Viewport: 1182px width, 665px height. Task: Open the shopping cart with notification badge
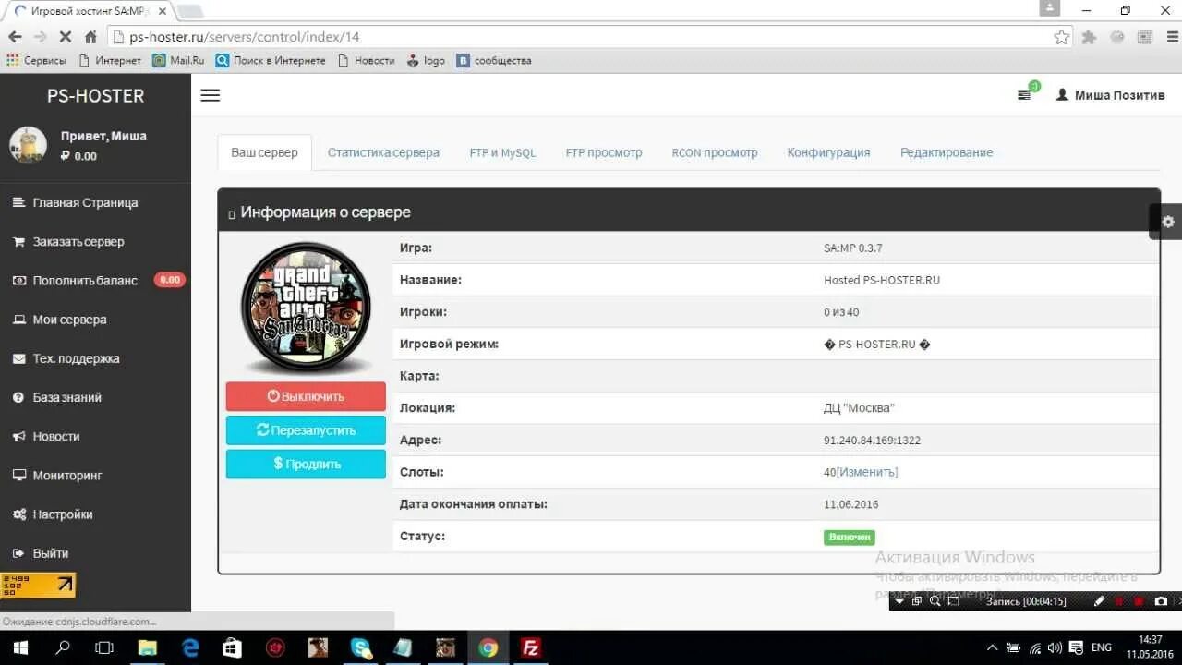click(x=1025, y=93)
